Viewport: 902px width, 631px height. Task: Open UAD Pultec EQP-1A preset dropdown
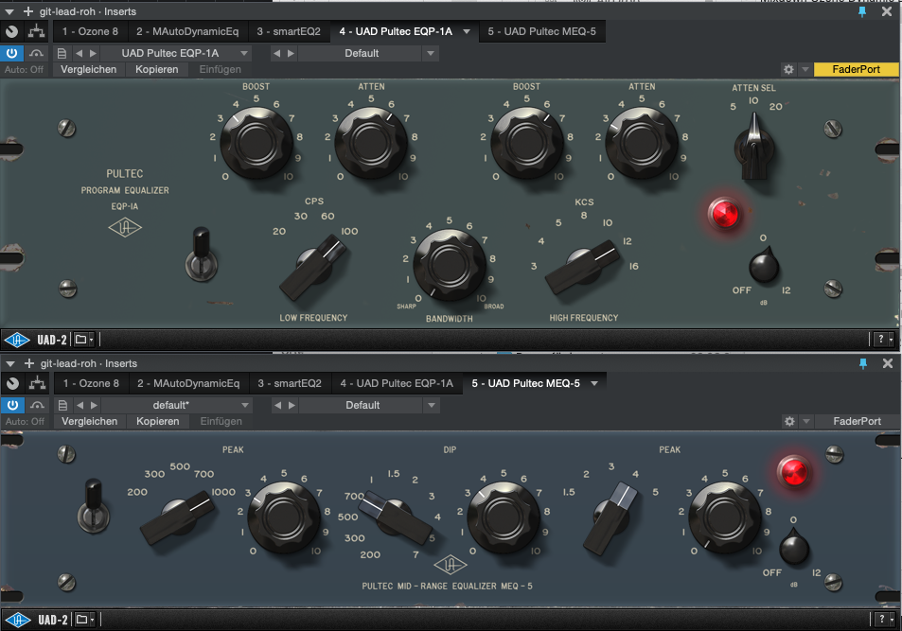pos(177,53)
